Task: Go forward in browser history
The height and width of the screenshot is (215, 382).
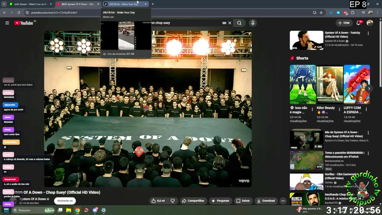Action: tap(11, 13)
